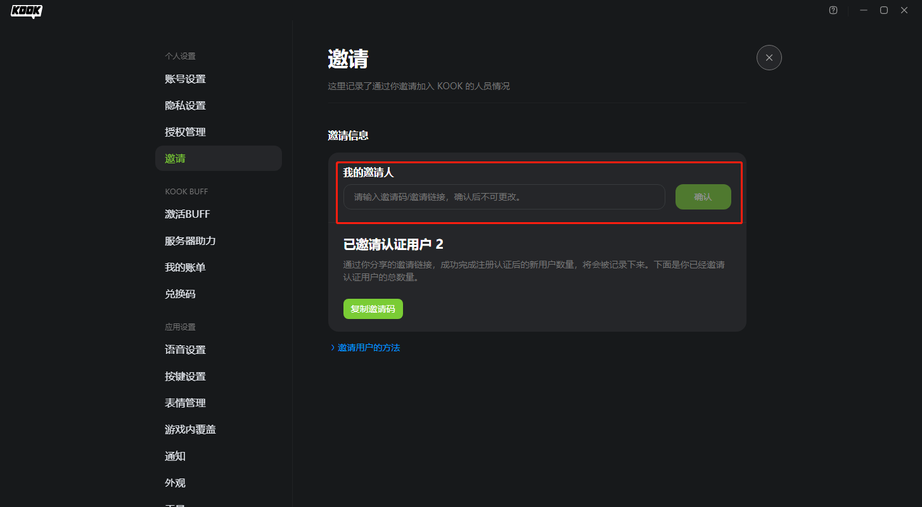
Task: Click the 邀请 page heading
Action: [348, 59]
